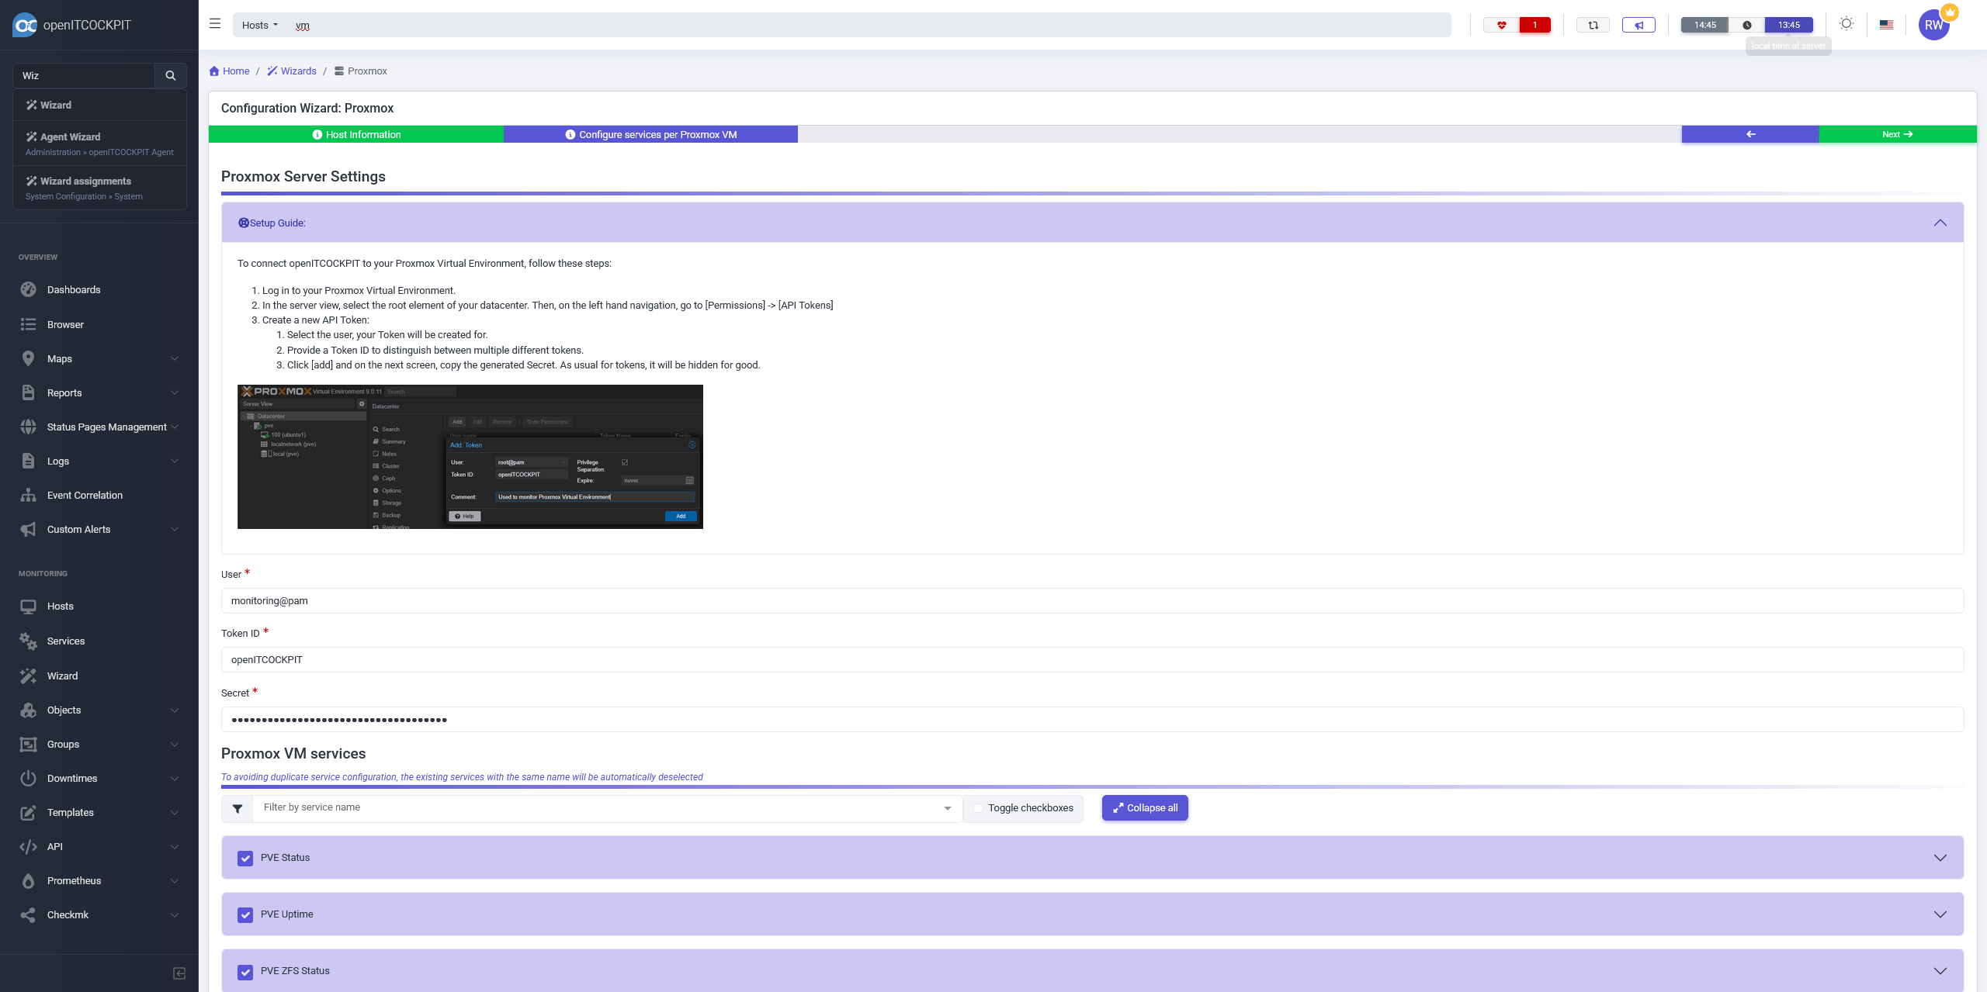Uncheck the PVE Status checkbox
Viewport: 1987px width, 992px height.
point(245,858)
